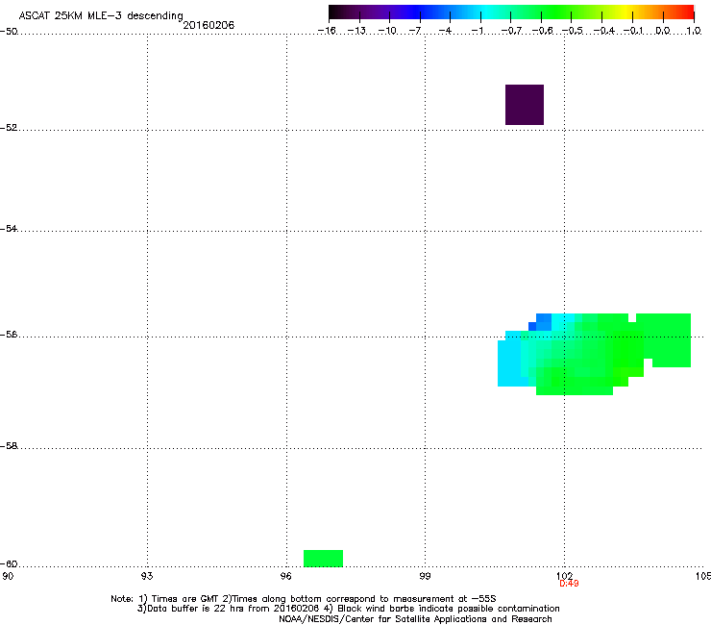Click the -13 color bar label
Viewport: 711px width, 625px height.
coord(356,31)
